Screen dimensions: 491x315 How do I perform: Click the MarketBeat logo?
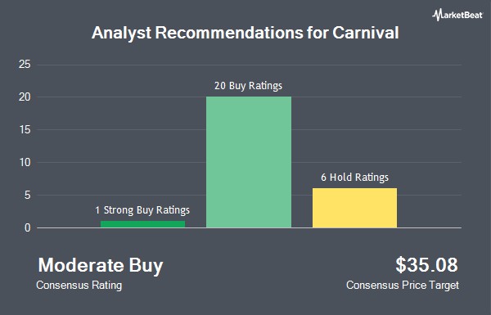click(457, 15)
